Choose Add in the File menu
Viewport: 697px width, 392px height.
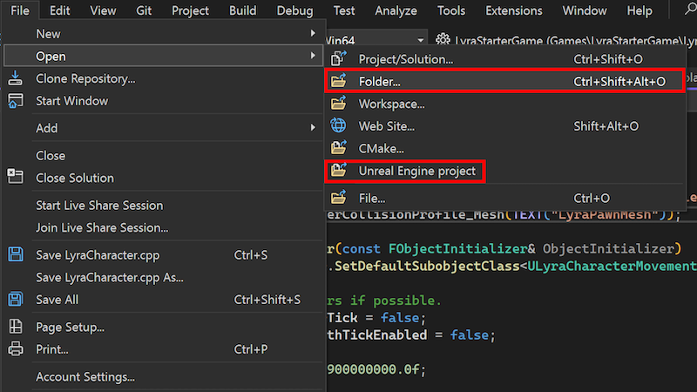point(163,128)
